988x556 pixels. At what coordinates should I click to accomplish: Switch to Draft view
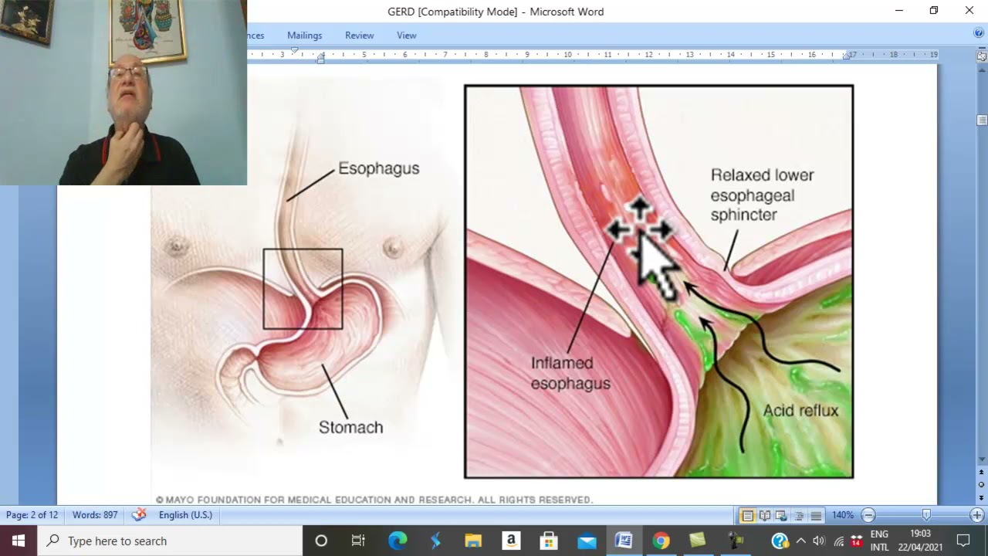pyautogui.click(x=815, y=515)
